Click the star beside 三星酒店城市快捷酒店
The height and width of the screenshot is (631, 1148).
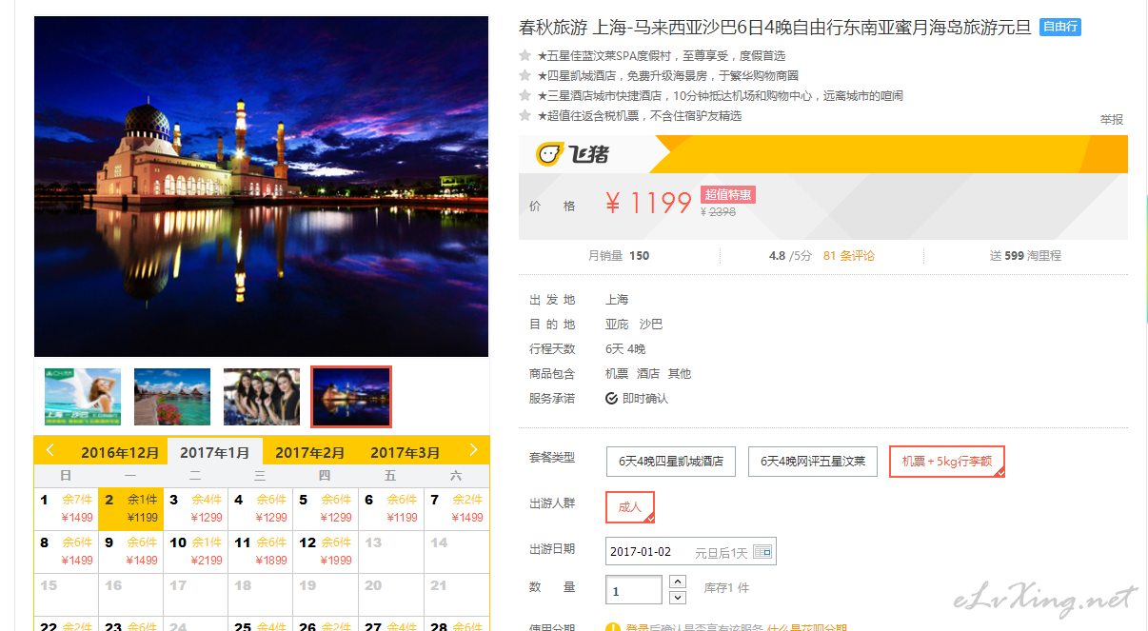click(525, 95)
